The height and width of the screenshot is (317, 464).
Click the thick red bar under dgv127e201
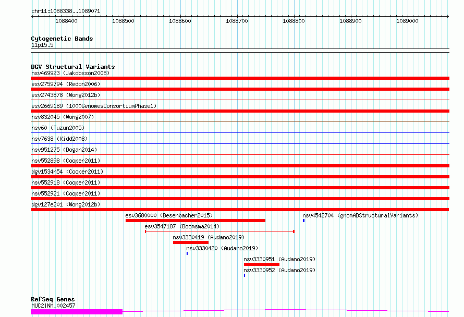240,210
